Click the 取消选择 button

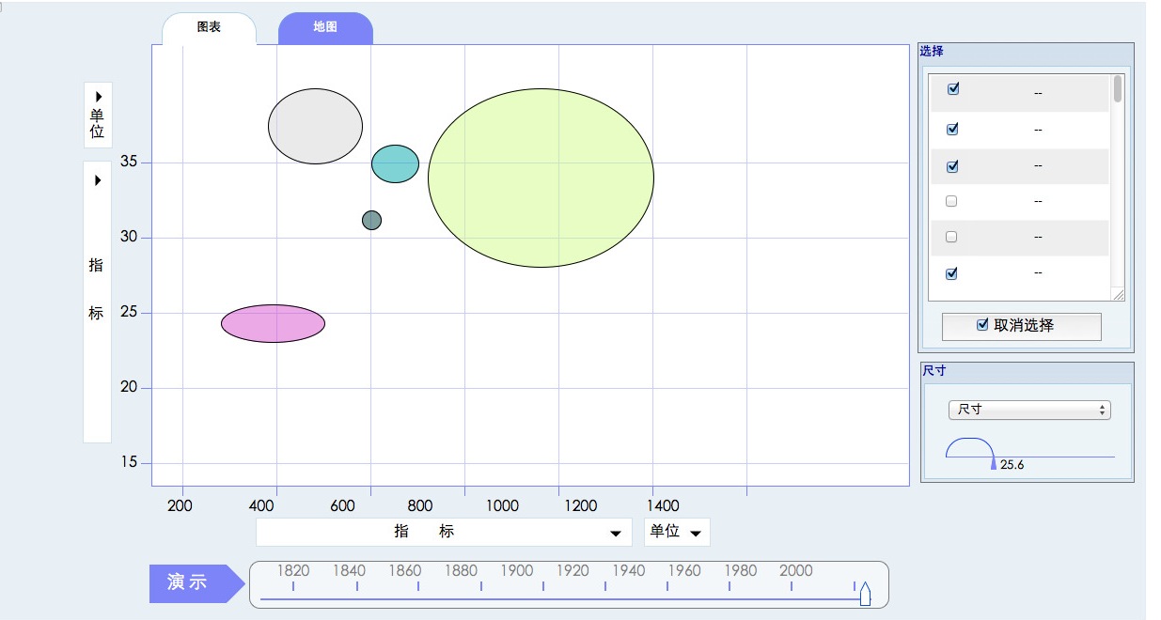[1022, 326]
